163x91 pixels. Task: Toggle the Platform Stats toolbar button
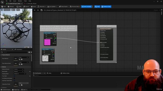(106, 7)
